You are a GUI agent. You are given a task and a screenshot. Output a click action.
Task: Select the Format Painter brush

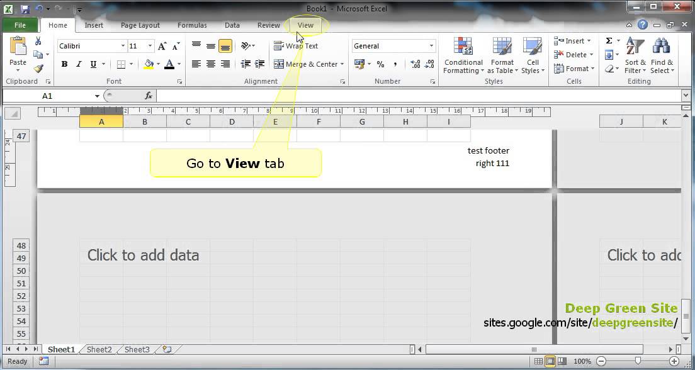(x=38, y=69)
